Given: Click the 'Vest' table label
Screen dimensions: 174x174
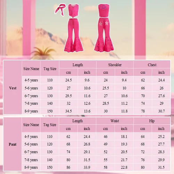Looking at the screenshot, I should tap(13, 88).
